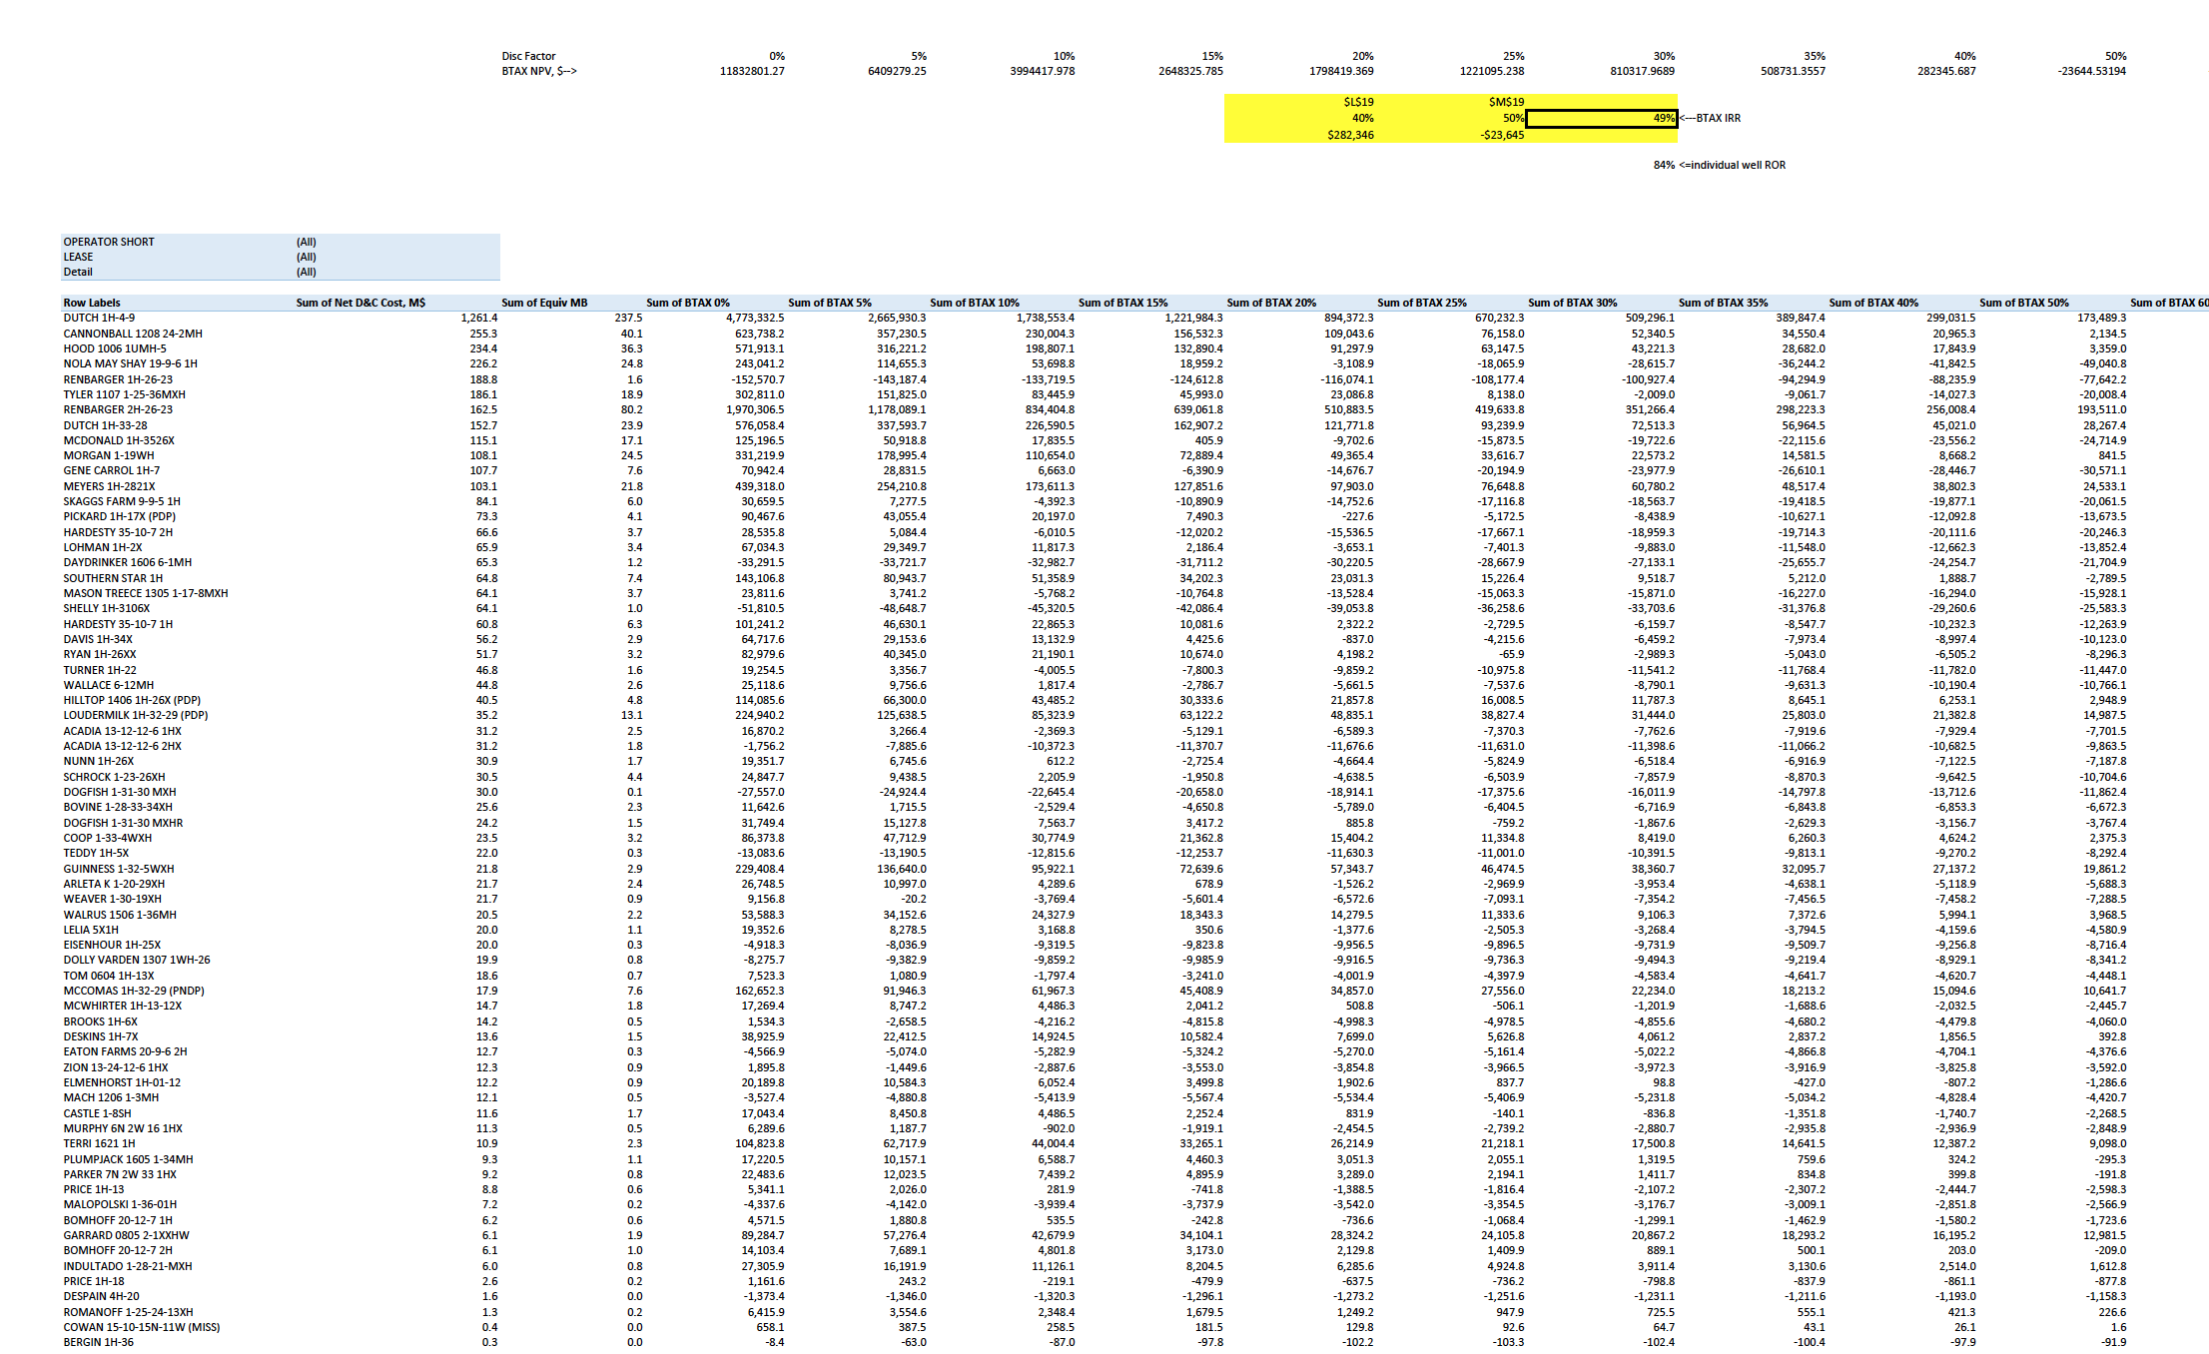Screen dimensions: 2209x1354
Task: Select the DUTCH 1H-4-9 row label
Action: [x=99, y=318]
